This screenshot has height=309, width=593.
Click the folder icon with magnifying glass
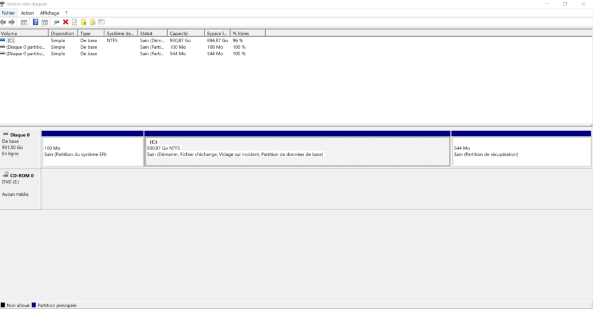(x=93, y=22)
